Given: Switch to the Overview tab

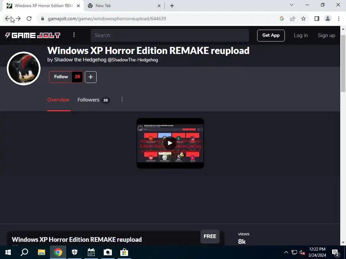Looking at the screenshot, I should [x=58, y=100].
